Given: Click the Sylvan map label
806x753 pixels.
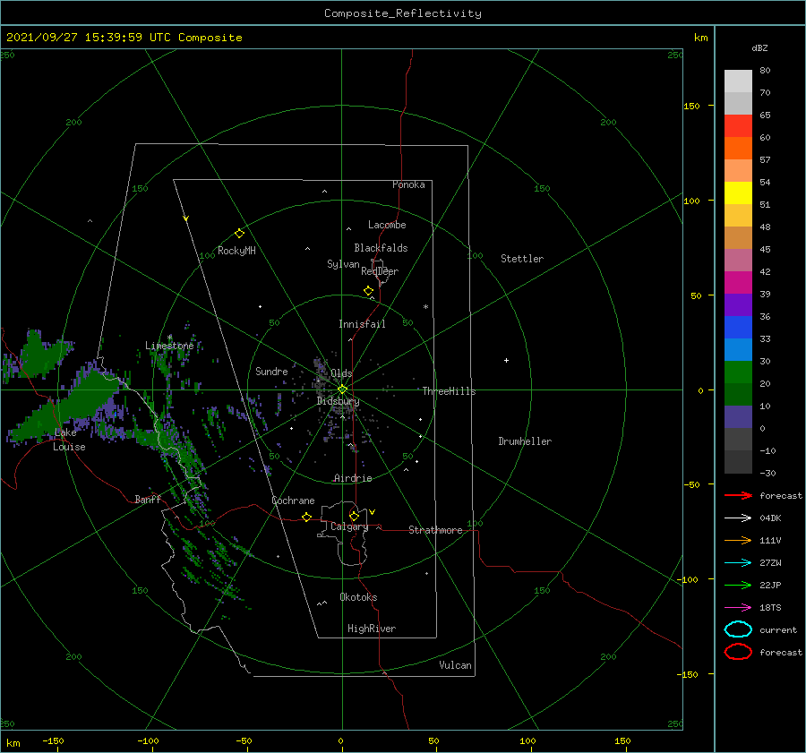Looking at the screenshot, I should point(343,264).
